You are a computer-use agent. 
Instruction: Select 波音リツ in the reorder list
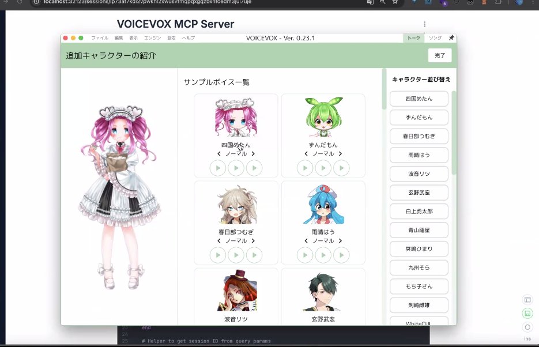pos(419,174)
